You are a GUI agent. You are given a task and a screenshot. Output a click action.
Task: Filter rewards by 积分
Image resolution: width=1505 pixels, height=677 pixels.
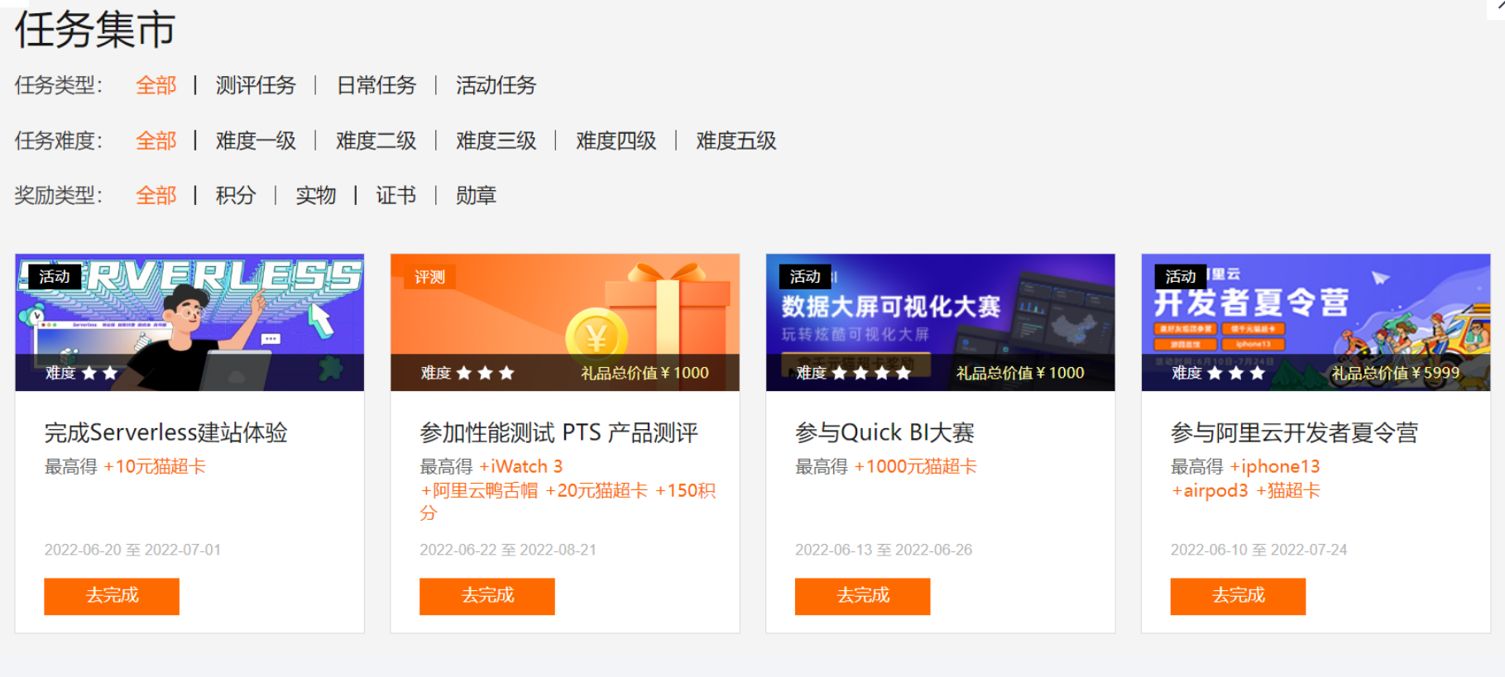236,196
